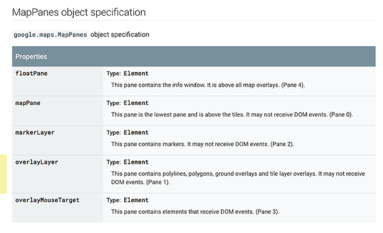Viewport: 383px width, 233px height.
Task: Click the Element type of markerLayer
Action: (x=136, y=133)
